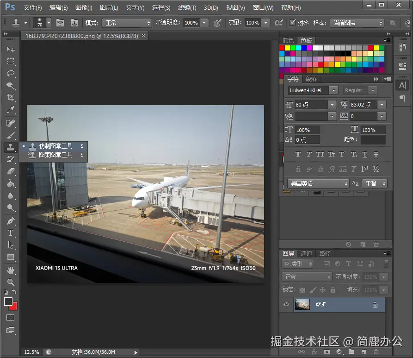Select the Eyedropper tool
The image size is (413, 358).
(x=11, y=110)
